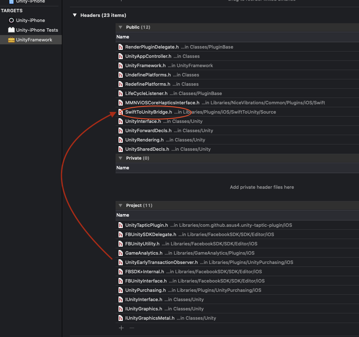Click header icon of IUnityInterface.h

coord(120,299)
